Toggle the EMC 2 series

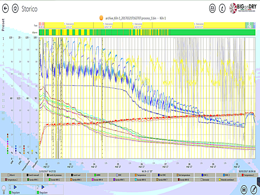227,175
